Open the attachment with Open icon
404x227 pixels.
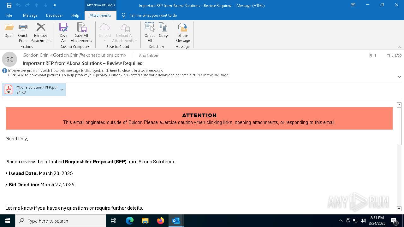(9, 31)
